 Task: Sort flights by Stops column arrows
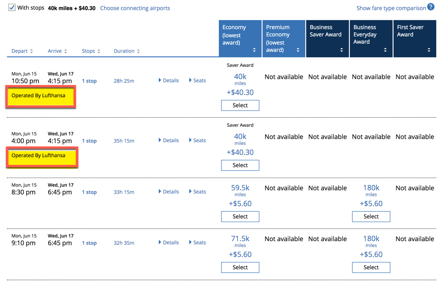point(99,51)
